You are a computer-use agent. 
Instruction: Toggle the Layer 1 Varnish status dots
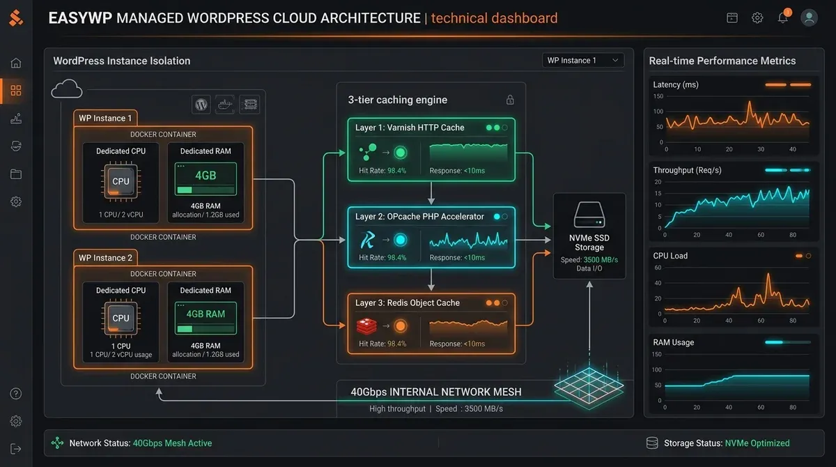coord(497,128)
